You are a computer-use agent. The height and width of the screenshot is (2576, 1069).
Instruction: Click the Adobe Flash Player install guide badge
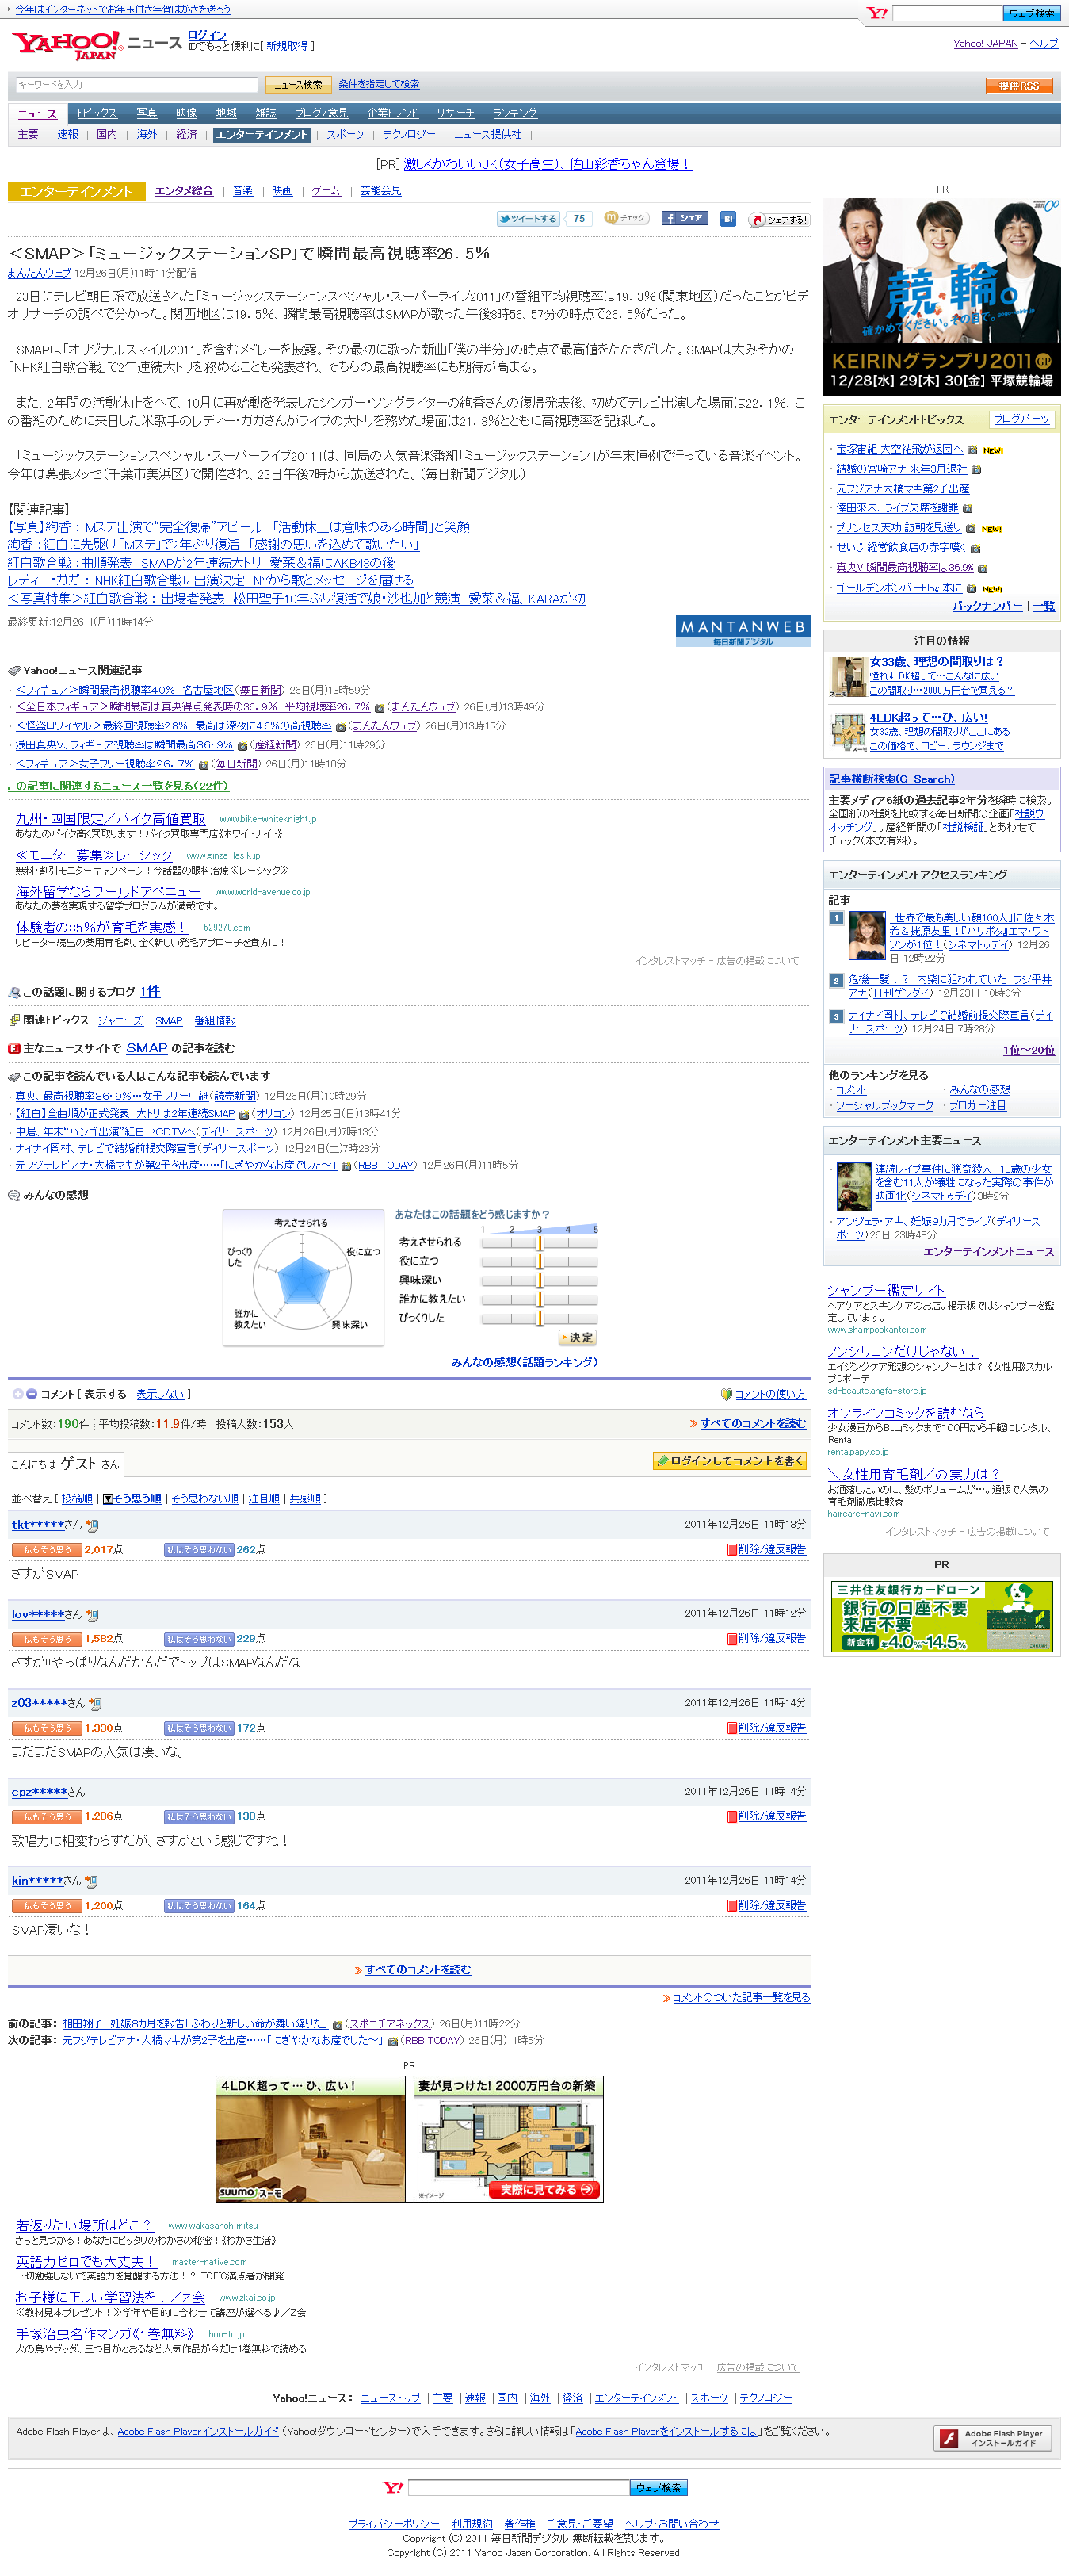(x=993, y=2438)
